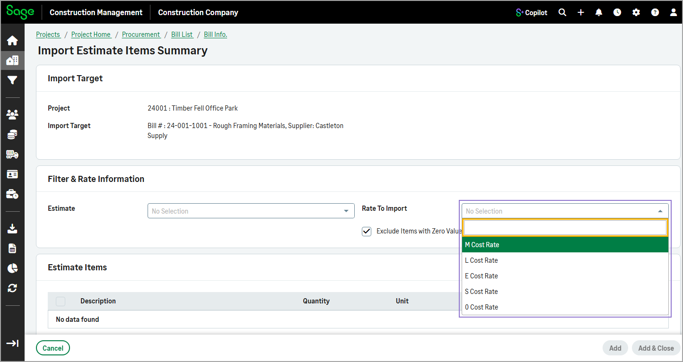The height and width of the screenshot is (362, 683).
Task: Open the clock recent history icon
Action: 617,13
